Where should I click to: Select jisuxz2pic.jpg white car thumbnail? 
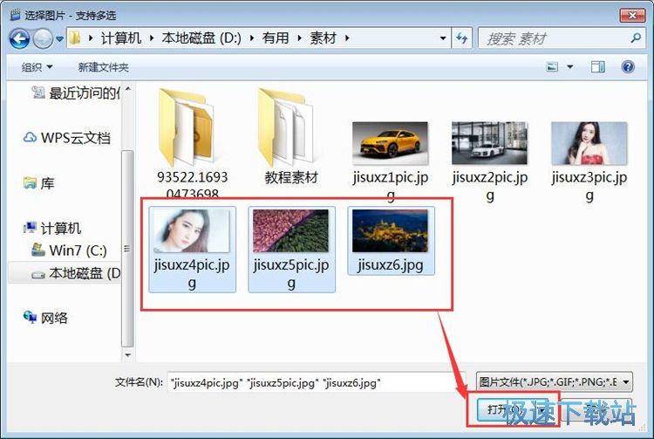(489, 143)
